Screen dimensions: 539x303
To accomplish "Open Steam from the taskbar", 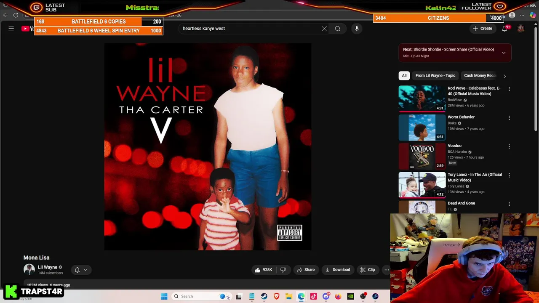I will click(264, 296).
